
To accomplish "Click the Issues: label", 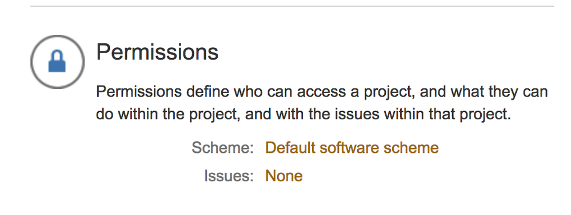I will click(229, 176).
